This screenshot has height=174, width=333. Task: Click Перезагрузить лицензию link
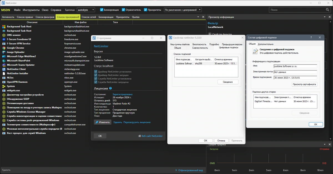click(x=137, y=122)
